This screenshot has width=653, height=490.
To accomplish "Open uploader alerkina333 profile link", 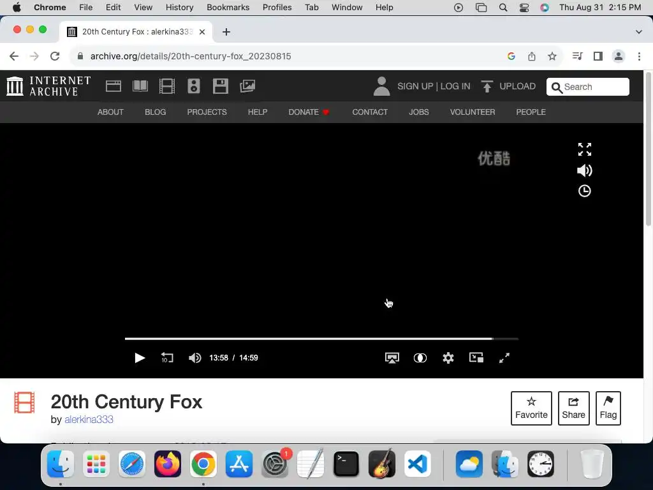I will [89, 420].
